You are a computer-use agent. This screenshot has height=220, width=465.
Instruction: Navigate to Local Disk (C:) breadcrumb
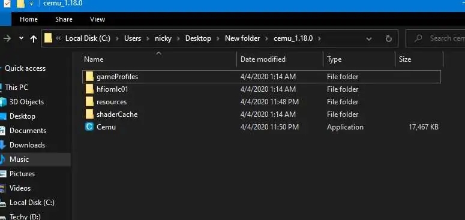(88, 38)
